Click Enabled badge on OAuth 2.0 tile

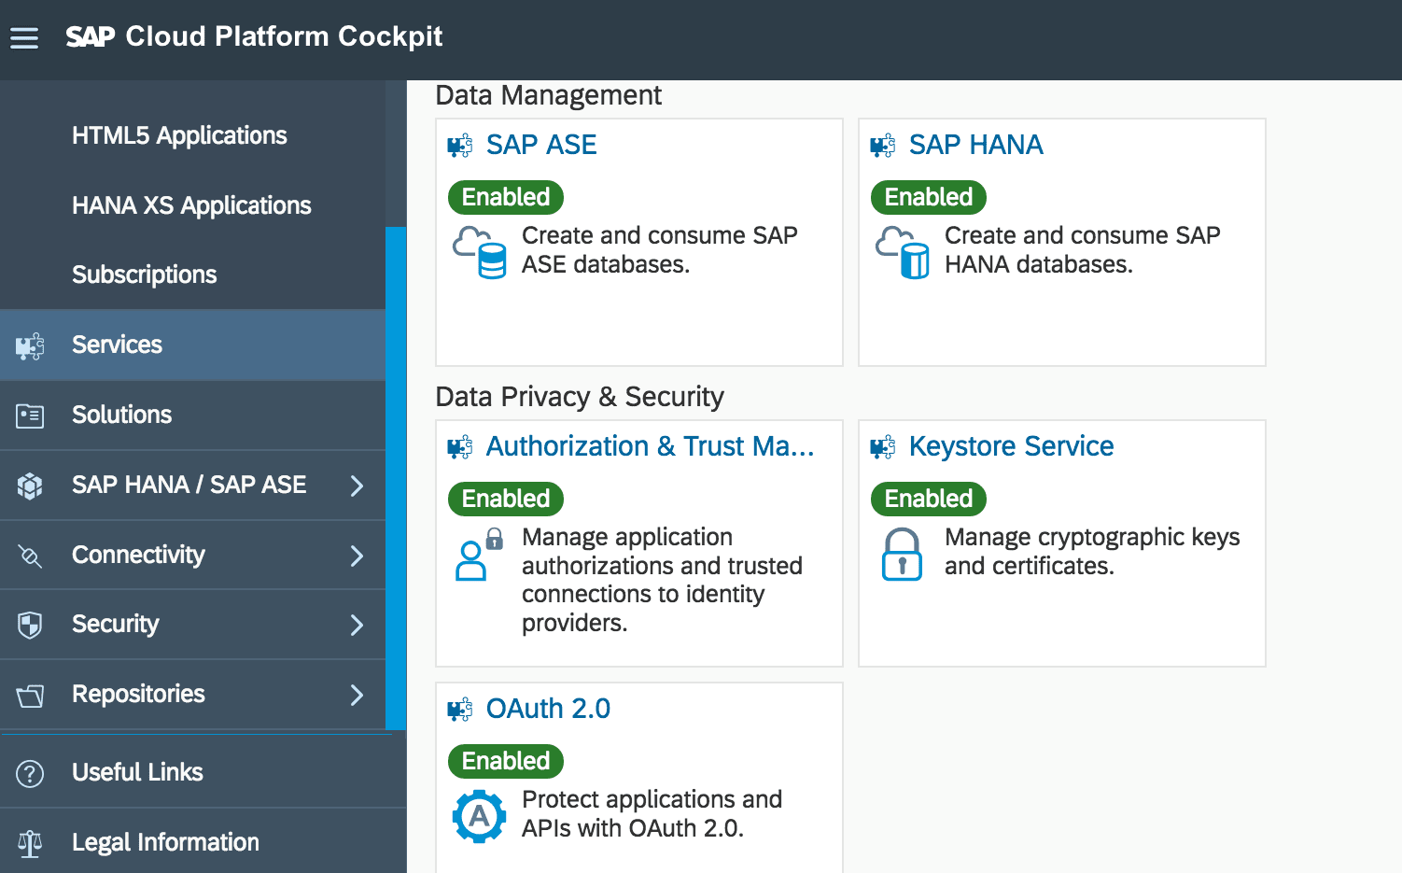(506, 761)
